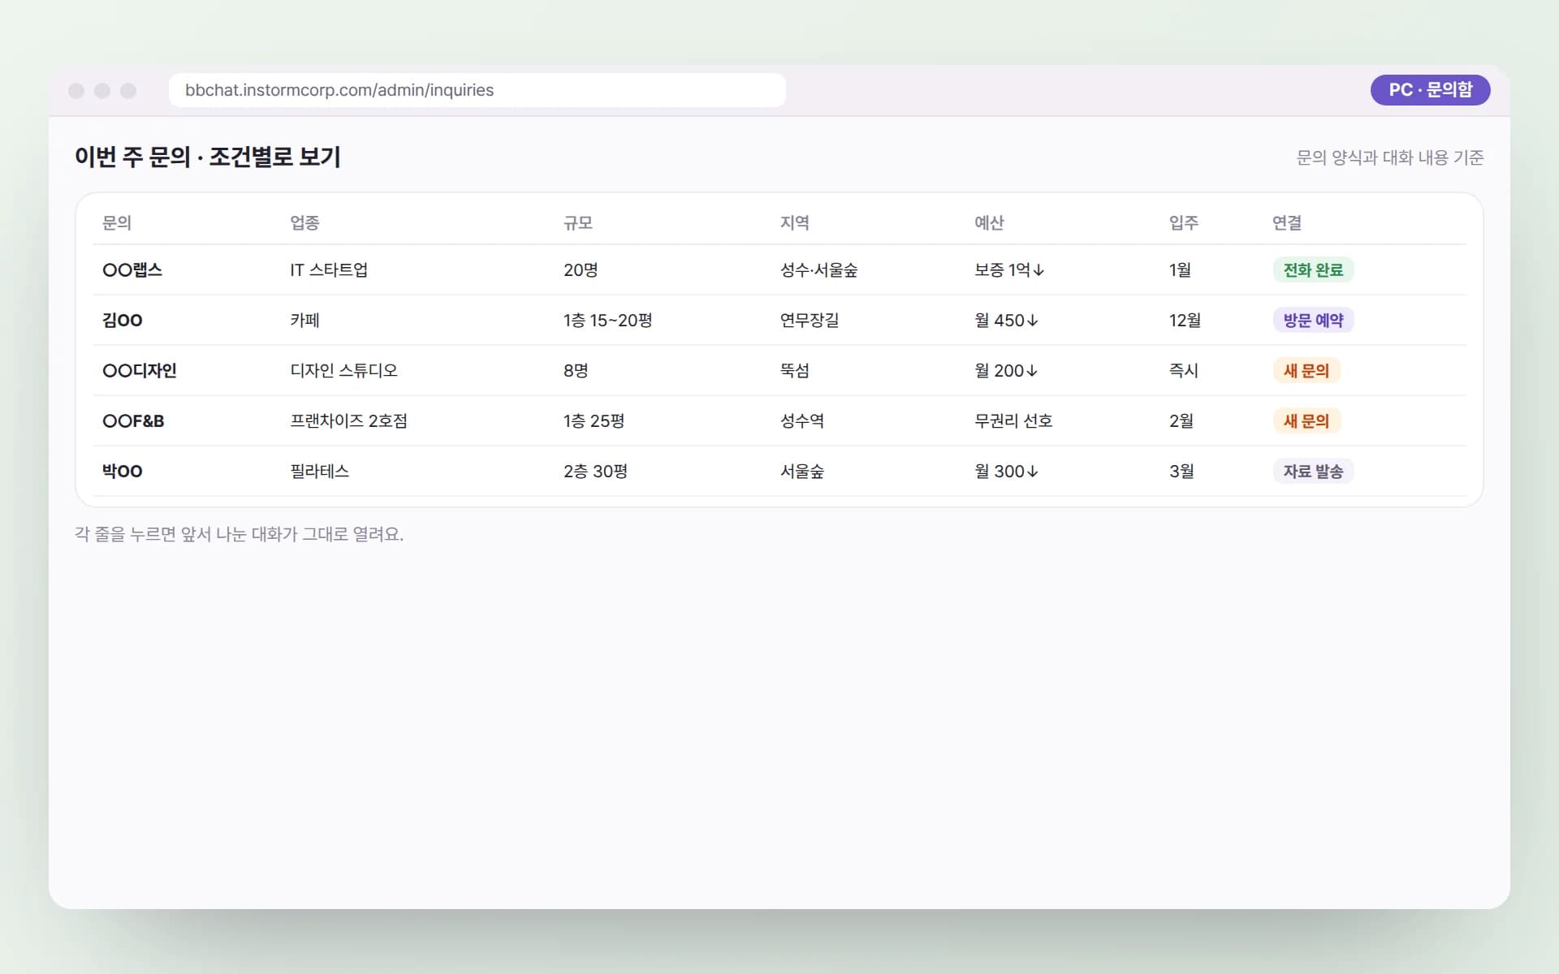Click the browser address bar URL
Image resolution: width=1559 pixels, height=974 pixels.
339,90
